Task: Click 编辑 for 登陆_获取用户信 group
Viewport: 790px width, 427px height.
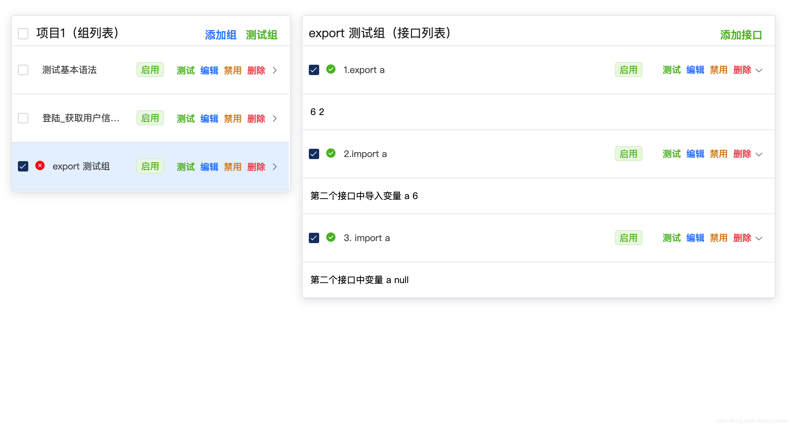Action: coord(209,118)
